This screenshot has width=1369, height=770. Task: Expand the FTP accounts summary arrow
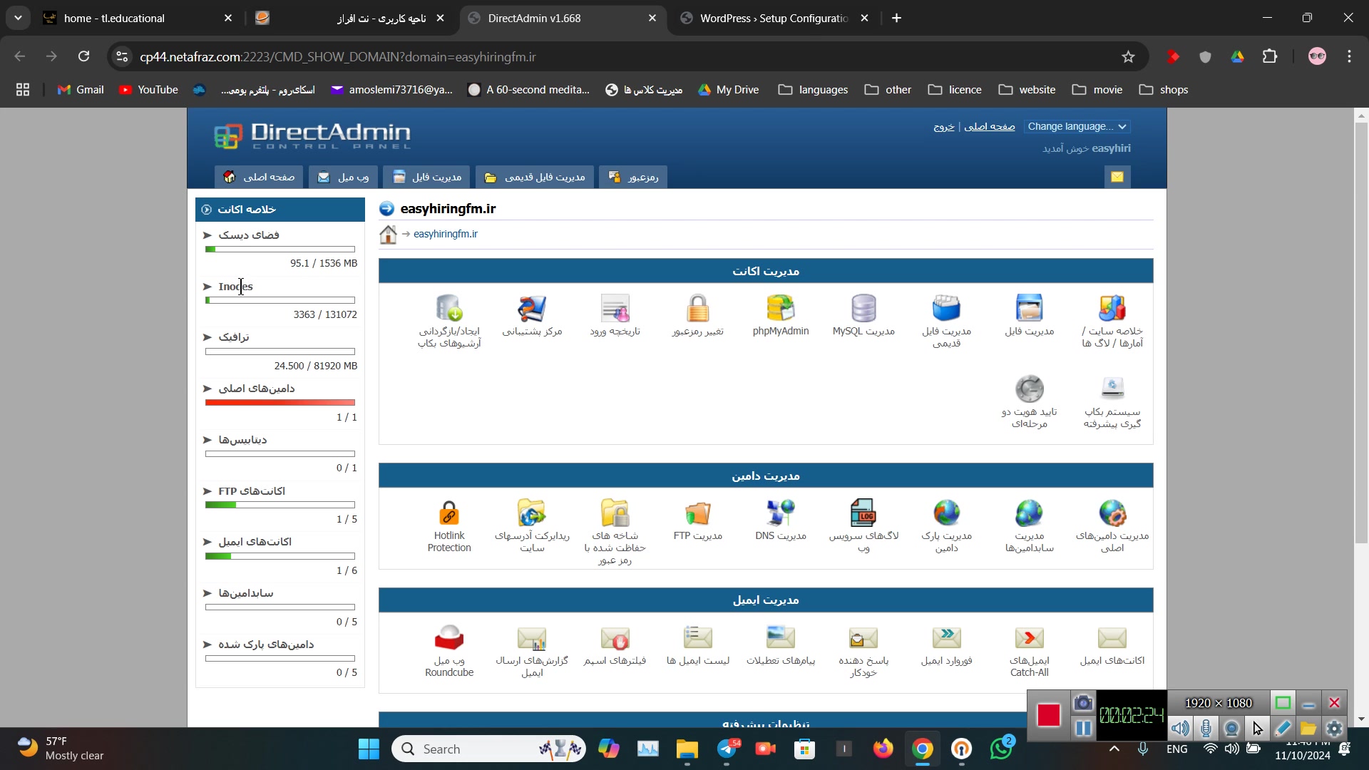coord(207,491)
